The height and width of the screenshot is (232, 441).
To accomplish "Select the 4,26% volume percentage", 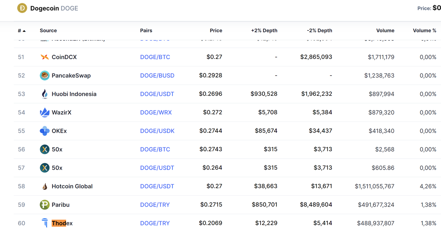I will (428, 186).
